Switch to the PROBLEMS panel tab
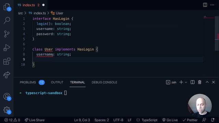The image size is (219, 123). tap(28, 82)
